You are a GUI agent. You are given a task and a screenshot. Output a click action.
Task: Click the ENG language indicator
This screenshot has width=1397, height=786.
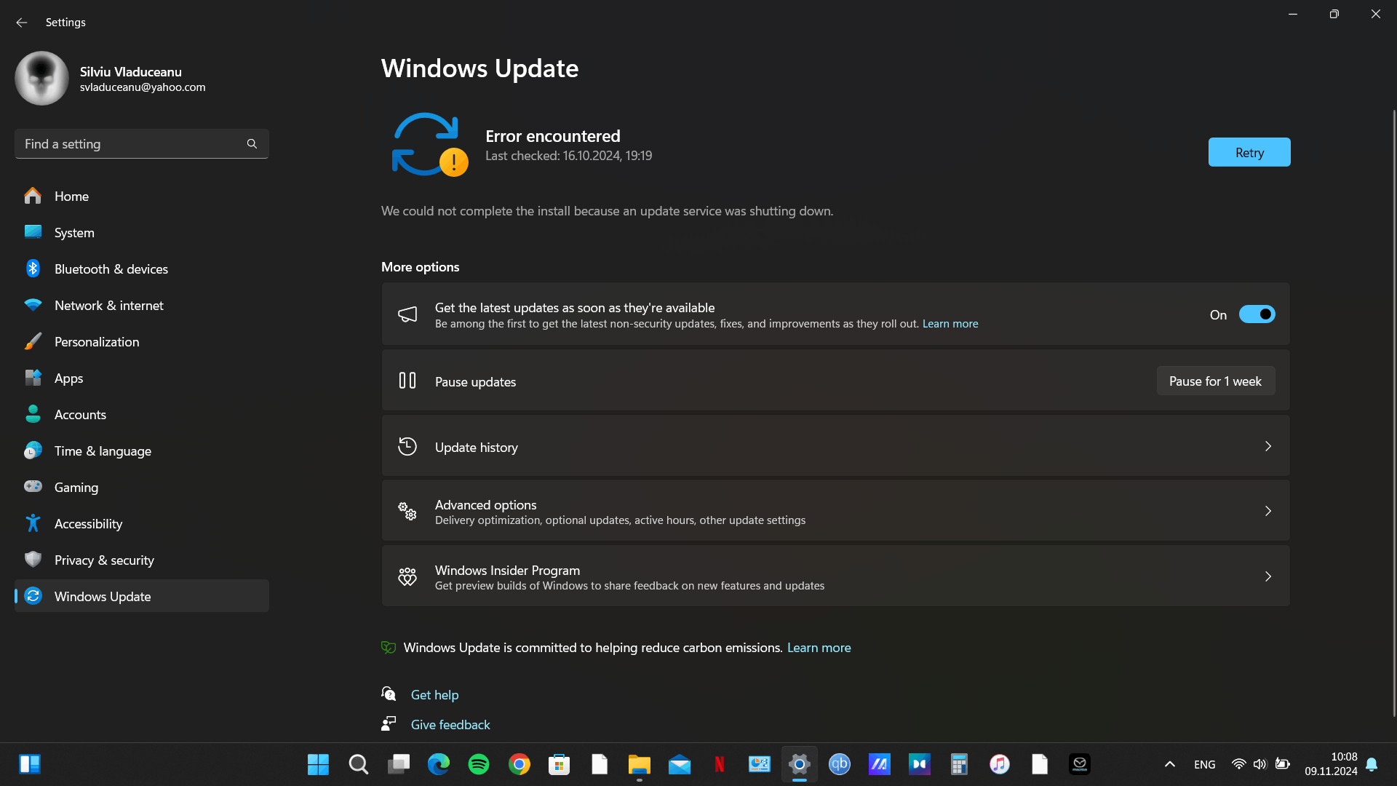tap(1204, 764)
